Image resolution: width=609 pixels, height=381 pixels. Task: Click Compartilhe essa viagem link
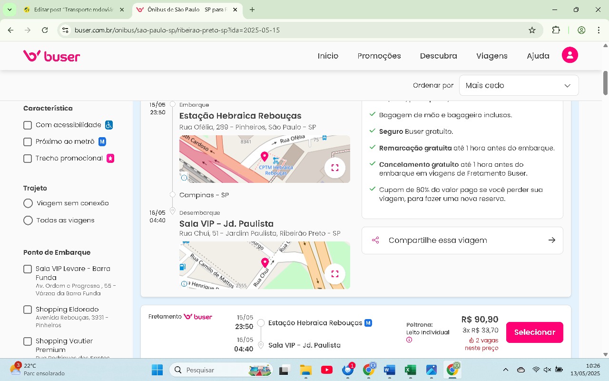coord(462,241)
